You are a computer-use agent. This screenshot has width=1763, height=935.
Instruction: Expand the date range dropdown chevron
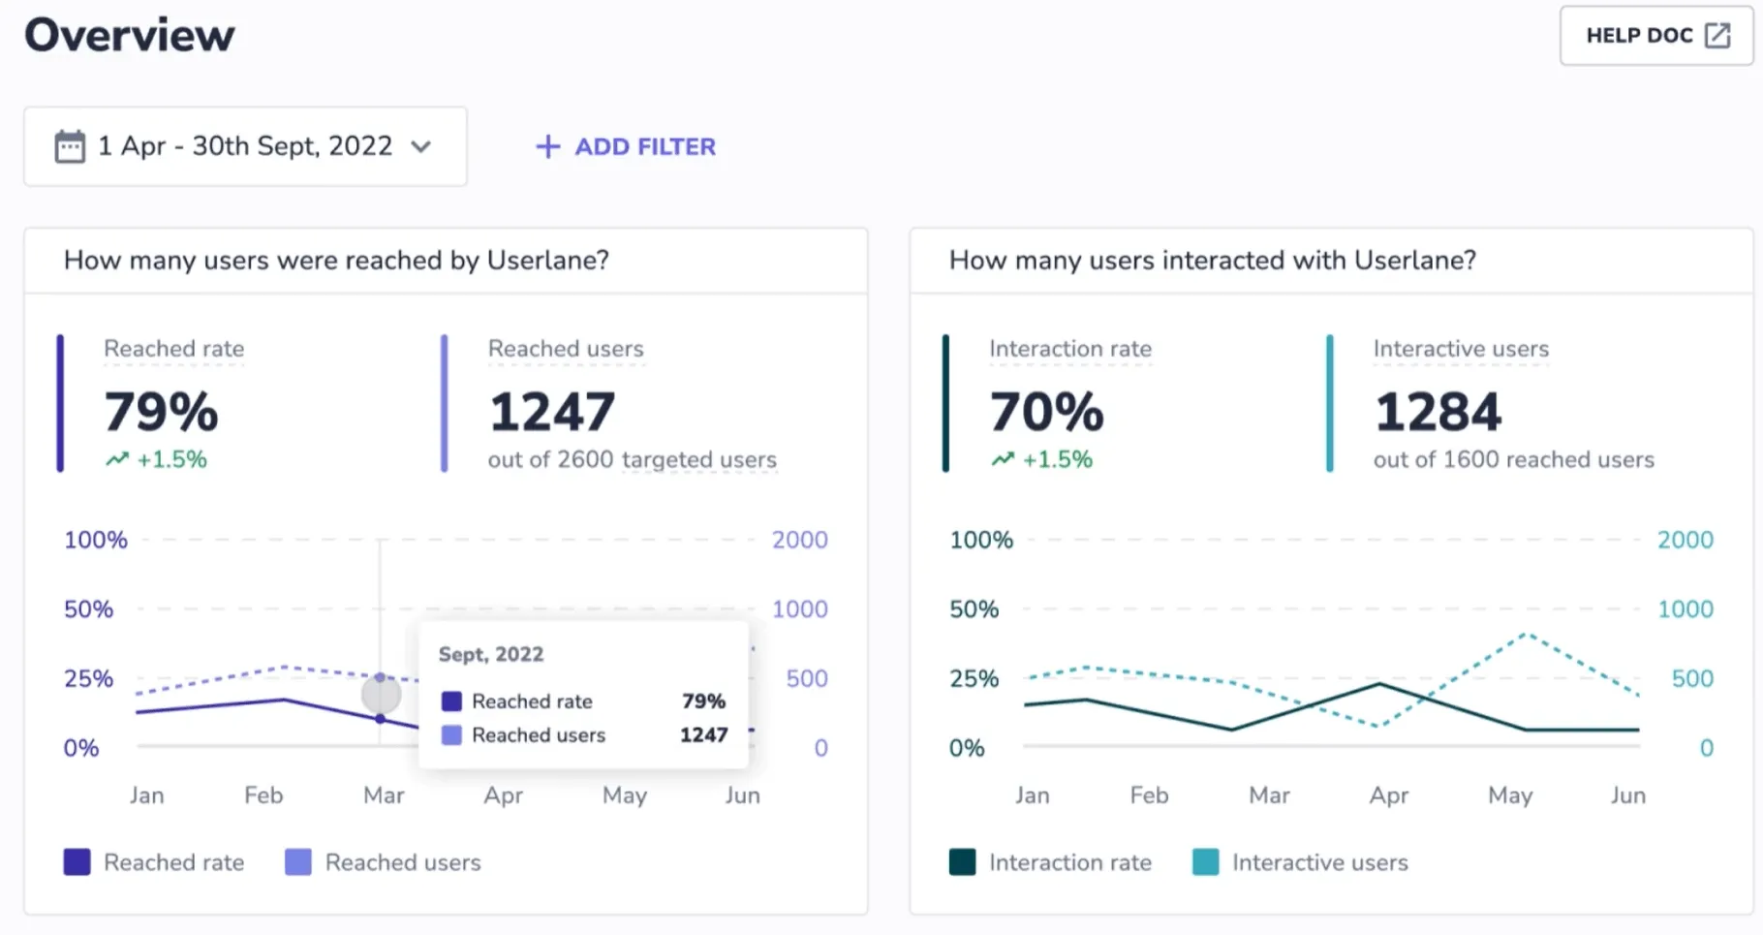tap(420, 146)
